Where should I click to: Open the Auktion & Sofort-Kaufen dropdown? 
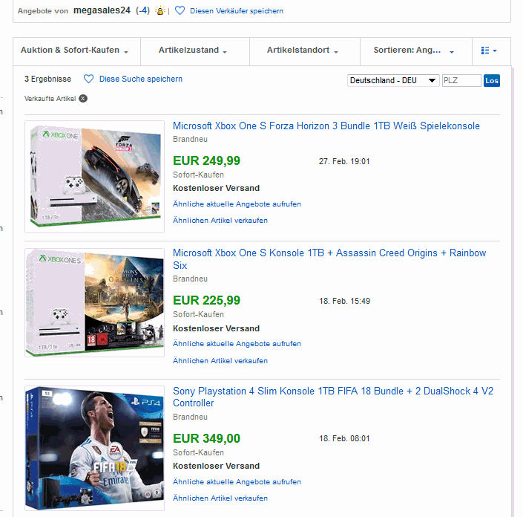coord(76,51)
